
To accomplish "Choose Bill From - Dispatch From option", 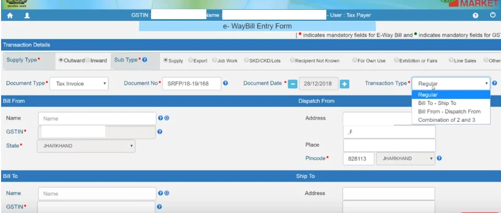I will point(451,111).
